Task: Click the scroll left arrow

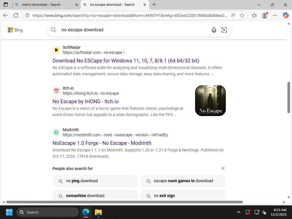Action: point(3,202)
